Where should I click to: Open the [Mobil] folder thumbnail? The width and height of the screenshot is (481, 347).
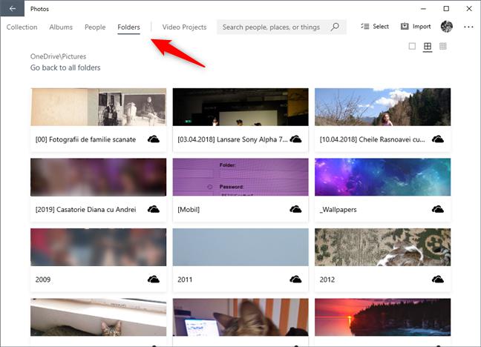pos(240,177)
